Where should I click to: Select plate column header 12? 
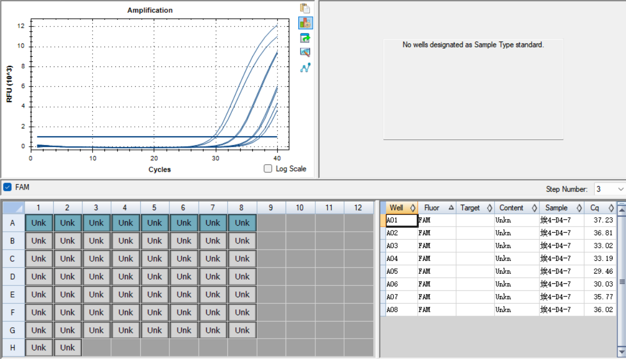pyautogui.click(x=358, y=208)
